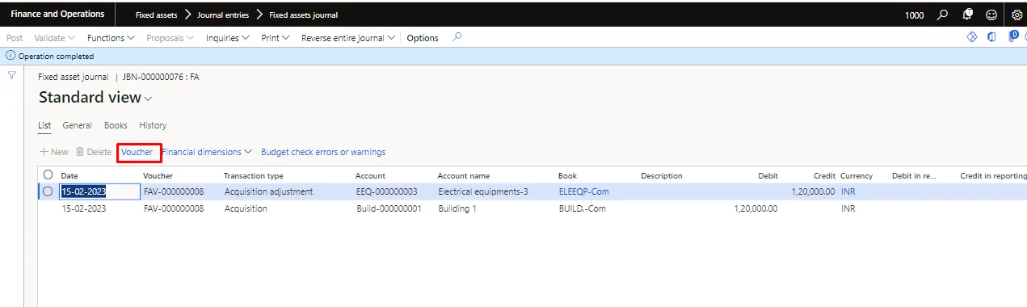Click the Post action

[x=15, y=38]
